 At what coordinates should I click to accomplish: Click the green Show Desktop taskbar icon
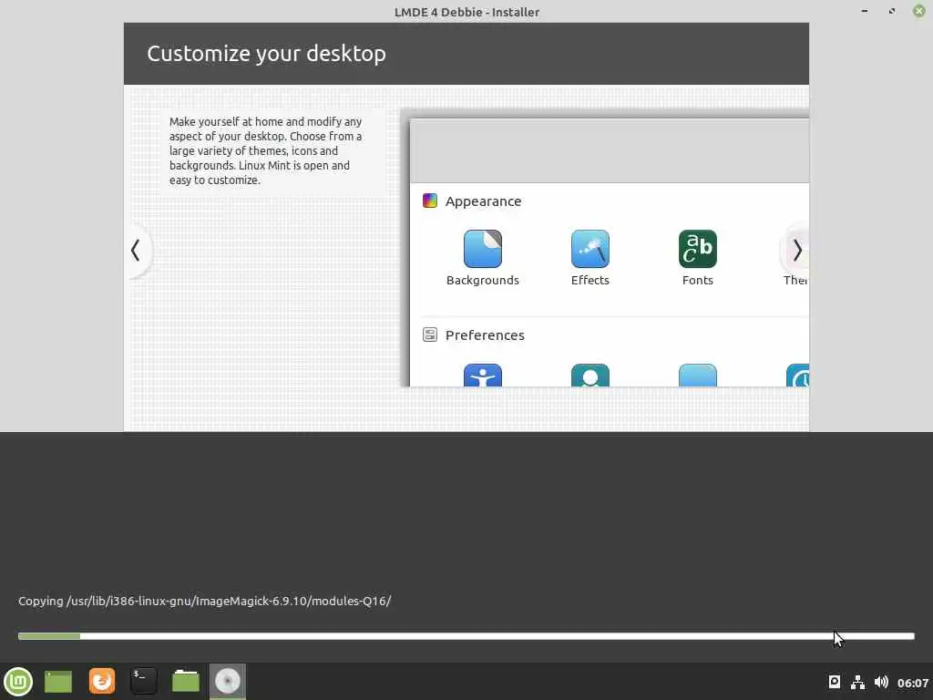click(x=58, y=682)
